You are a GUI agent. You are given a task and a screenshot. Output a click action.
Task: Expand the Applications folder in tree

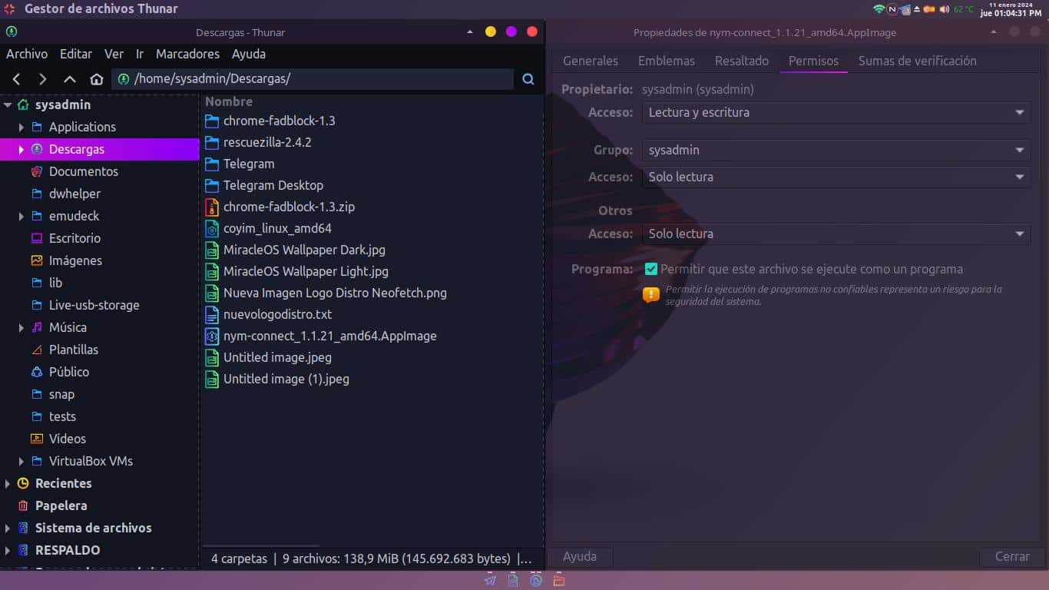[x=22, y=127]
